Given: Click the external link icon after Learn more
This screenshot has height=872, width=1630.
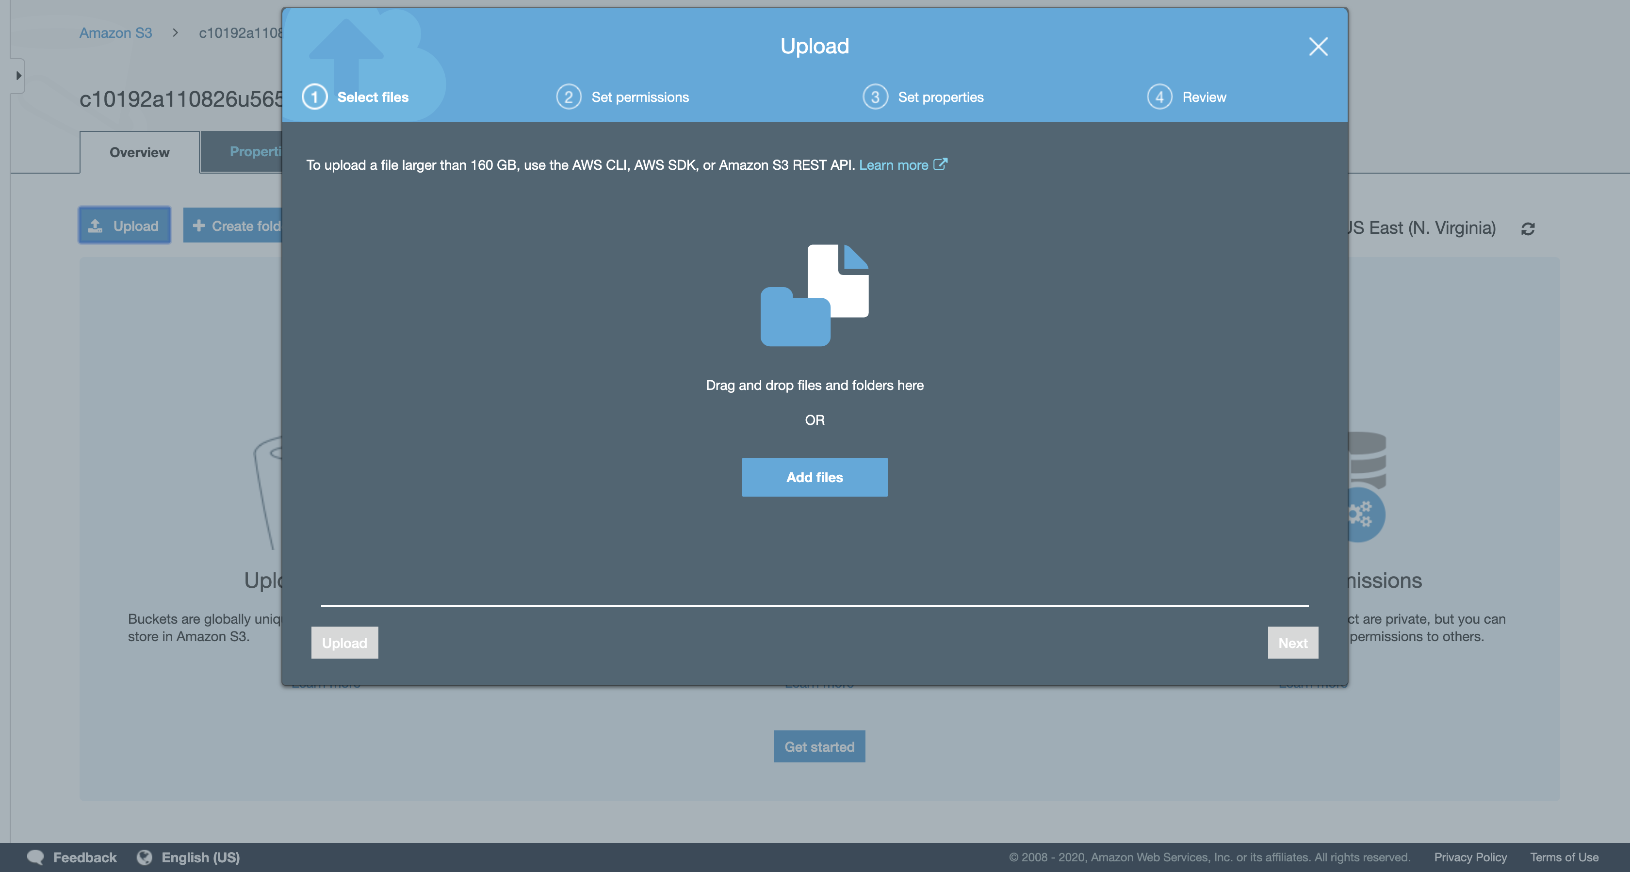Looking at the screenshot, I should pos(940,164).
